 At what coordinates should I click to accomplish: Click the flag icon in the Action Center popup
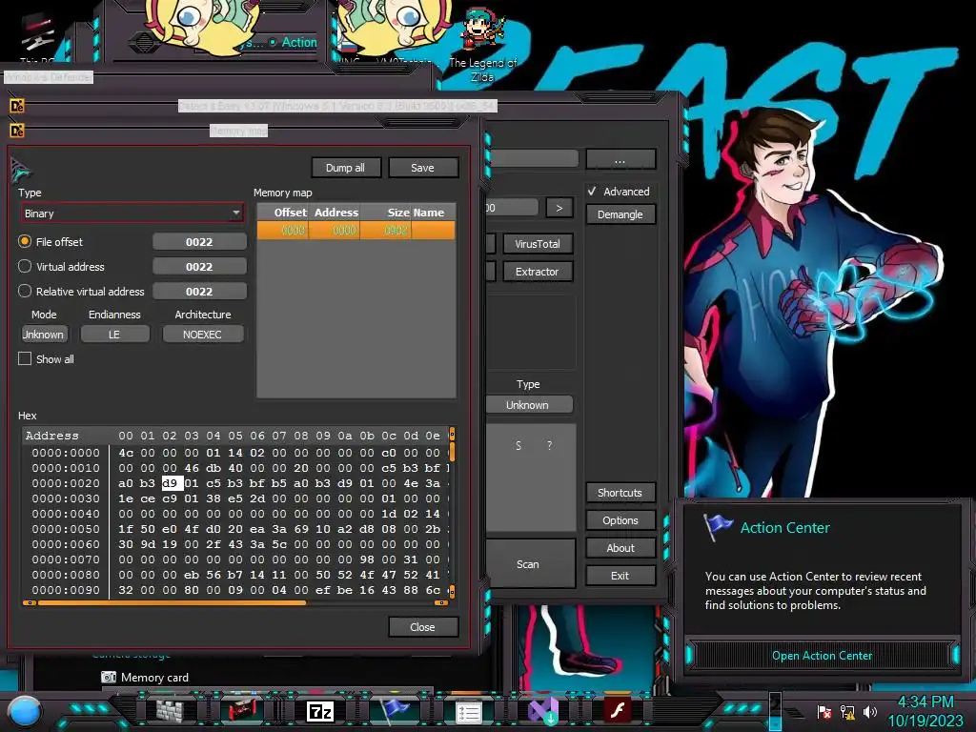(718, 526)
